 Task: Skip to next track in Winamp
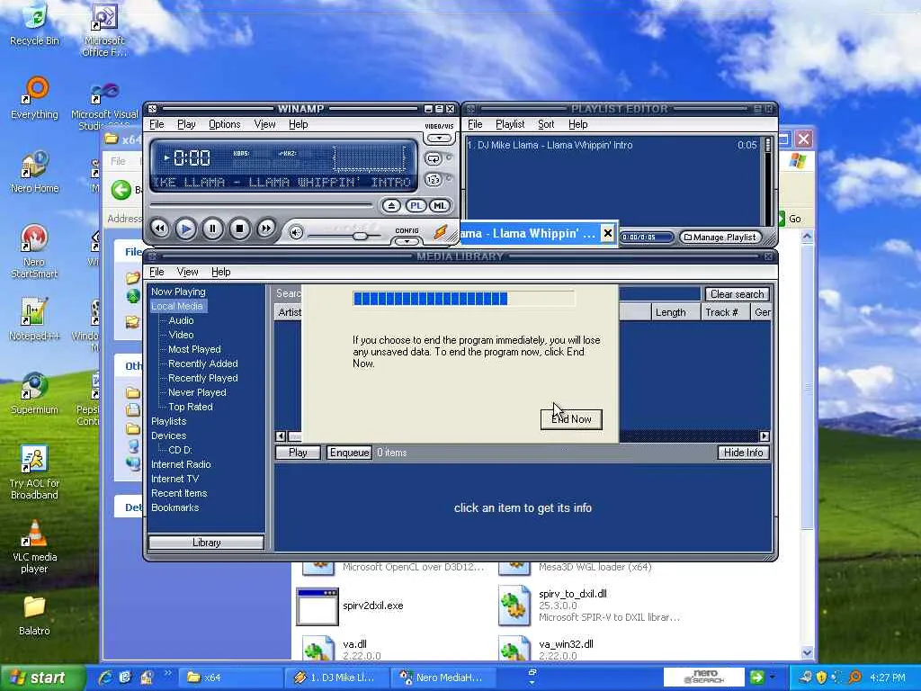pos(265,228)
